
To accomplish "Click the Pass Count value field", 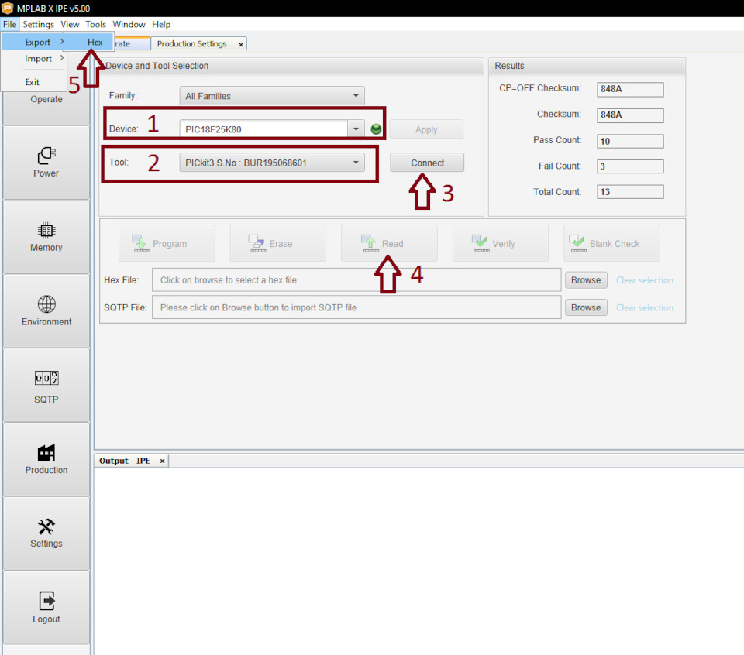I will coord(630,141).
